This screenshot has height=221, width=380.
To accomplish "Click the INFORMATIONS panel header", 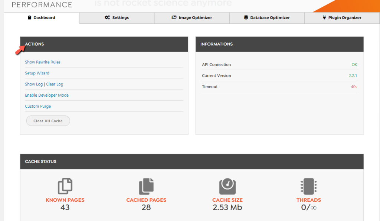I will tap(279, 44).
